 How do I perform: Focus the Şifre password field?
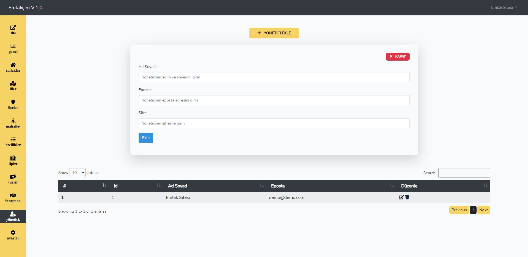[x=274, y=123]
